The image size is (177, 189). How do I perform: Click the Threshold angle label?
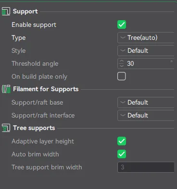point(35,64)
